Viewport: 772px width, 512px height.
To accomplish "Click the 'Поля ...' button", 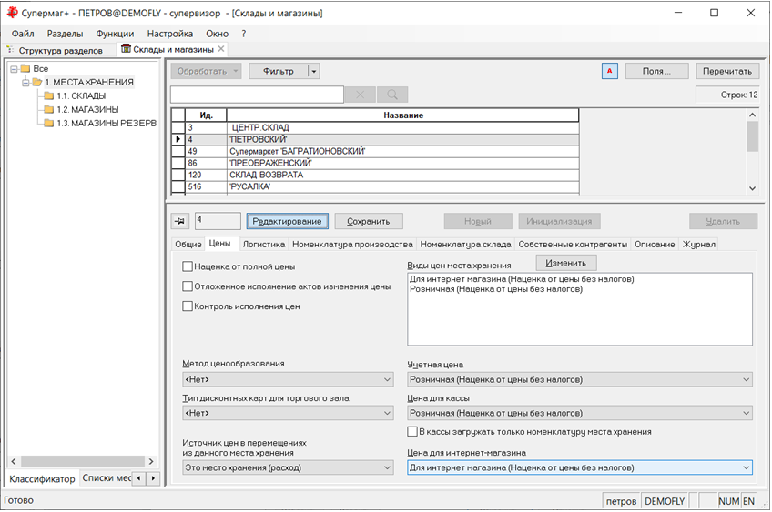I will pyautogui.click(x=656, y=71).
